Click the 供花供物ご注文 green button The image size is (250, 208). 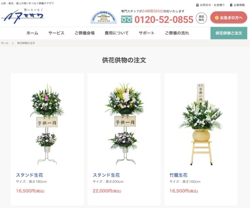pyautogui.click(x=229, y=33)
